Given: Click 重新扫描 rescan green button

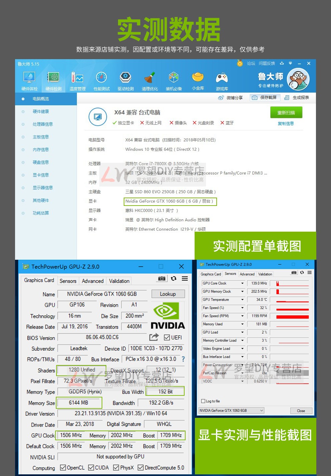Looking at the screenshot, I should (x=286, y=113).
